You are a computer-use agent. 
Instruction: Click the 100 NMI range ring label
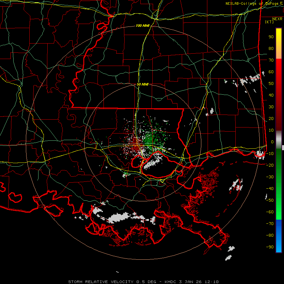point(143,26)
